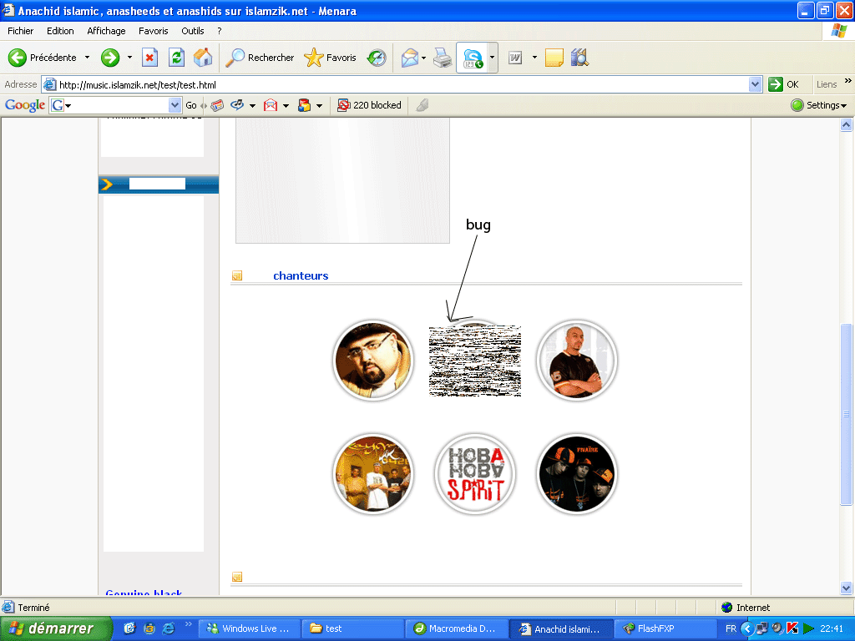Switch to FlashFXP taskbar button
This screenshot has height=641, width=855.
pos(665,628)
